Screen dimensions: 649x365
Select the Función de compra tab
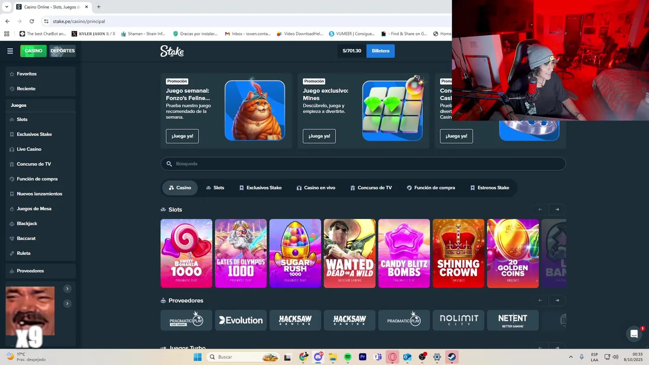tap(431, 188)
